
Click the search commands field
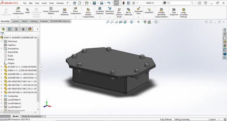pos(179,3)
